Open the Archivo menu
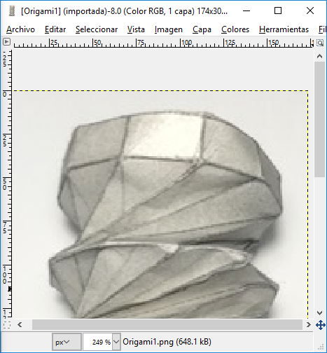 pos(20,29)
